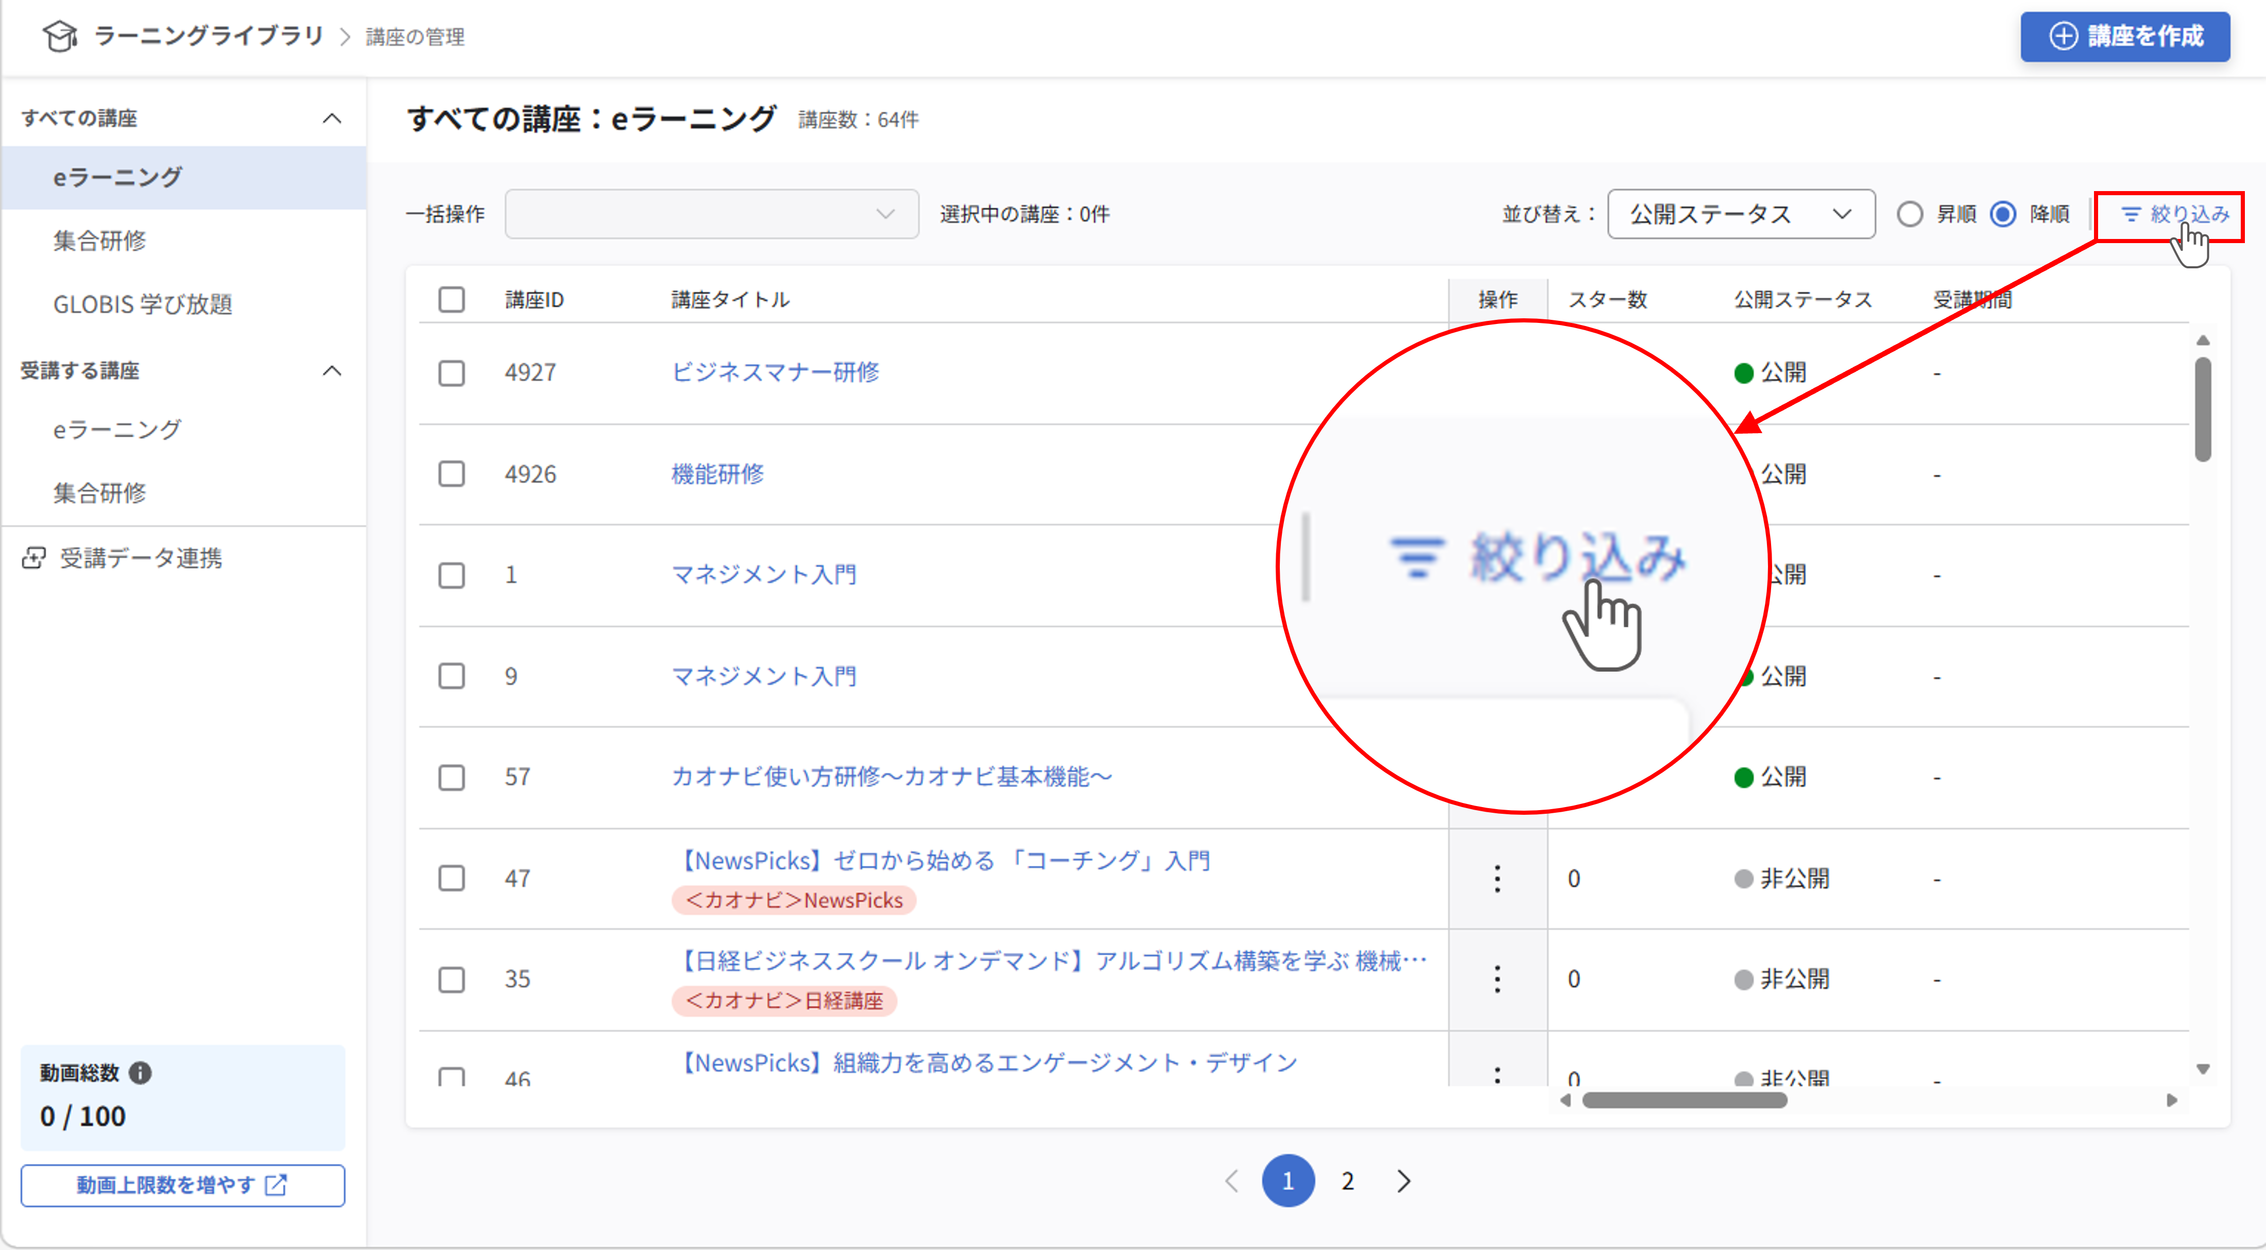Open ゼロから始める「コーチング」入門 course link
The height and width of the screenshot is (1250, 2266).
coord(942,860)
